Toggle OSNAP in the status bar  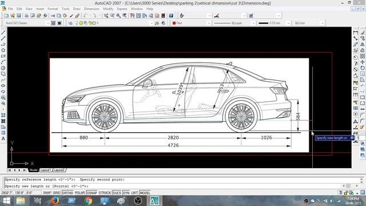click(91, 193)
